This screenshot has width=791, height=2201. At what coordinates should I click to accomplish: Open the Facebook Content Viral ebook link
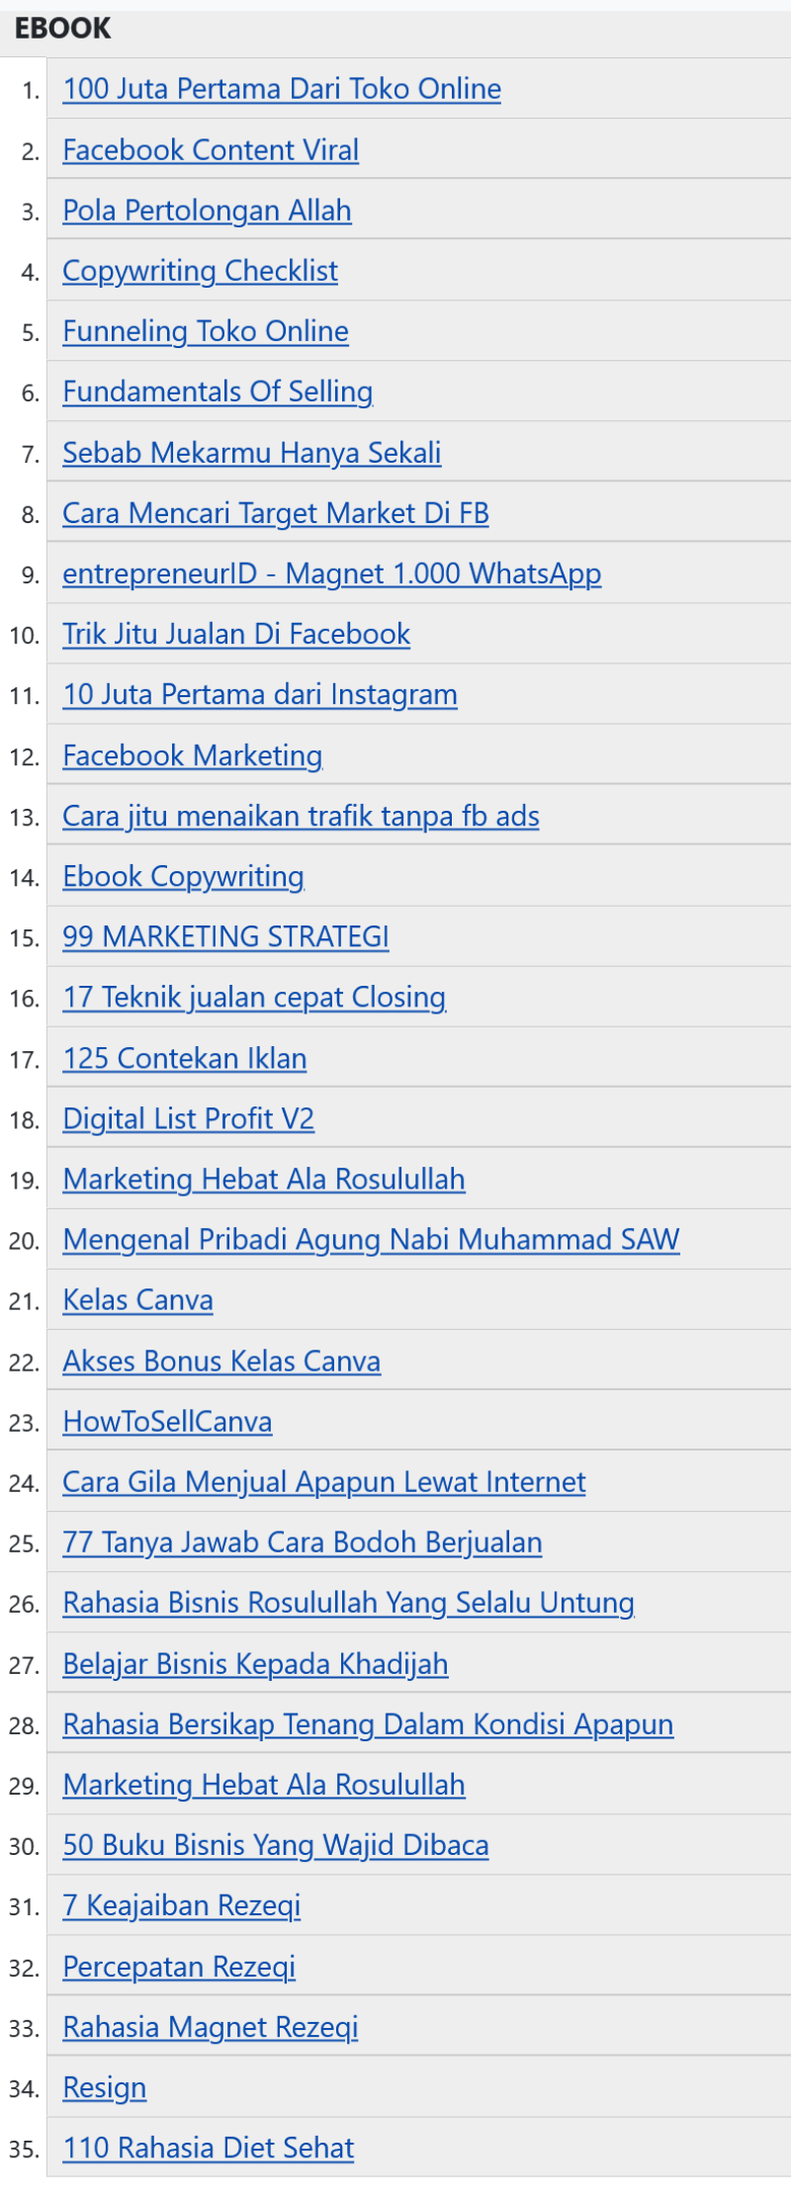coord(211,149)
